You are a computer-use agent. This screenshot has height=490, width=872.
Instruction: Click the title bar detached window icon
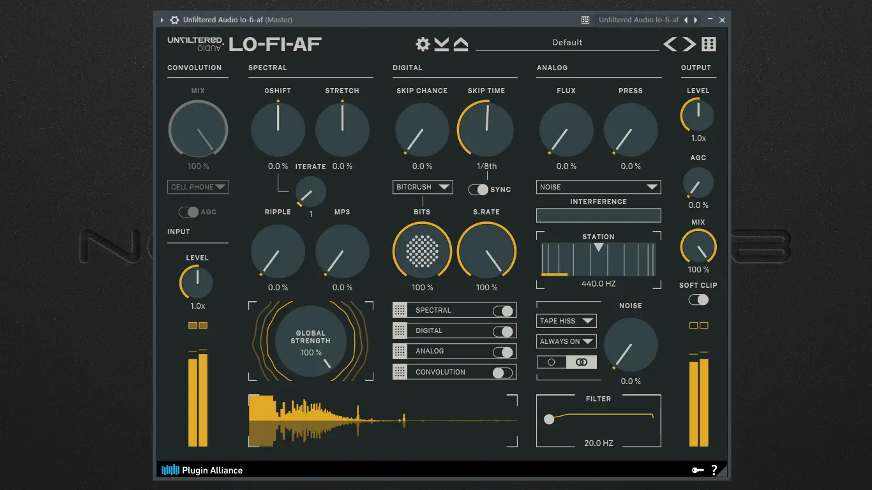pos(585,20)
